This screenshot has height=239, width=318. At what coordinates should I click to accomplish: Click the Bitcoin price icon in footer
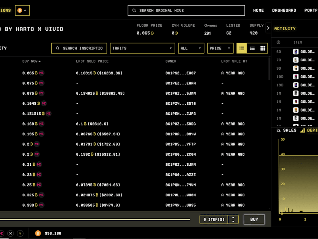pos(38,233)
